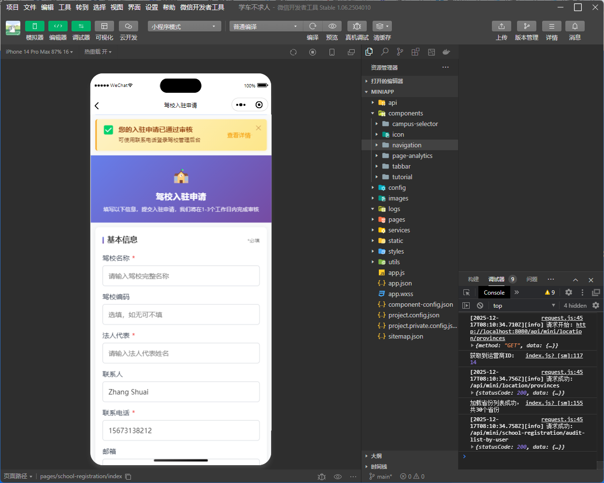This screenshot has width=604, height=483.
Task: Toggle the element inspector picker in the debugger
Action: pyautogui.click(x=466, y=292)
